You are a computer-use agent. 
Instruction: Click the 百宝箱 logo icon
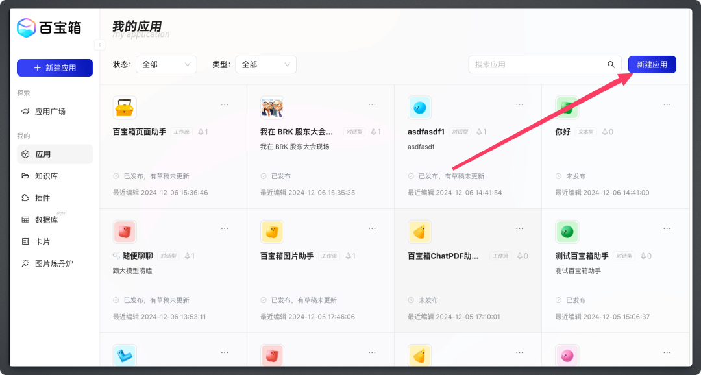pos(26,28)
